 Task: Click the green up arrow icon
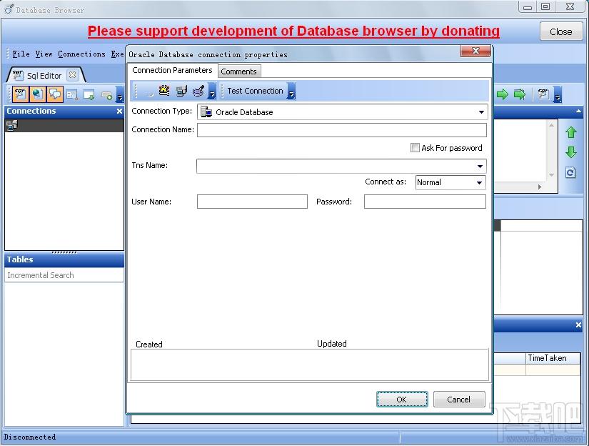click(571, 132)
